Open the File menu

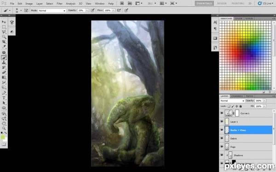(x=12, y=4)
